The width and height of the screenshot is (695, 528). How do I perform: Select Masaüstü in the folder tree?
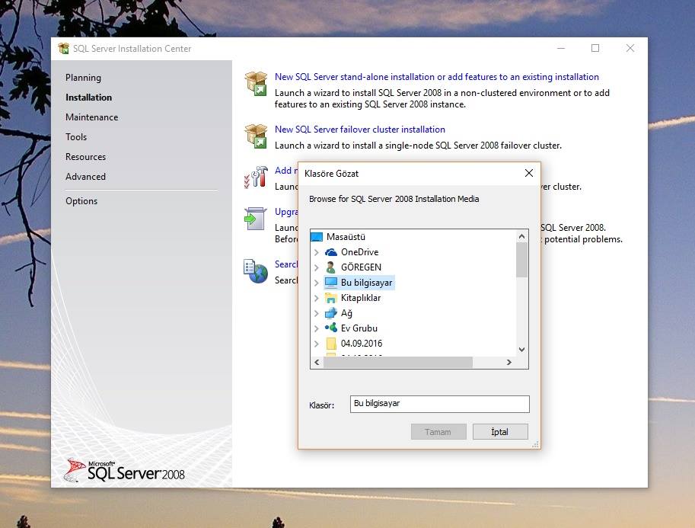click(346, 236)
